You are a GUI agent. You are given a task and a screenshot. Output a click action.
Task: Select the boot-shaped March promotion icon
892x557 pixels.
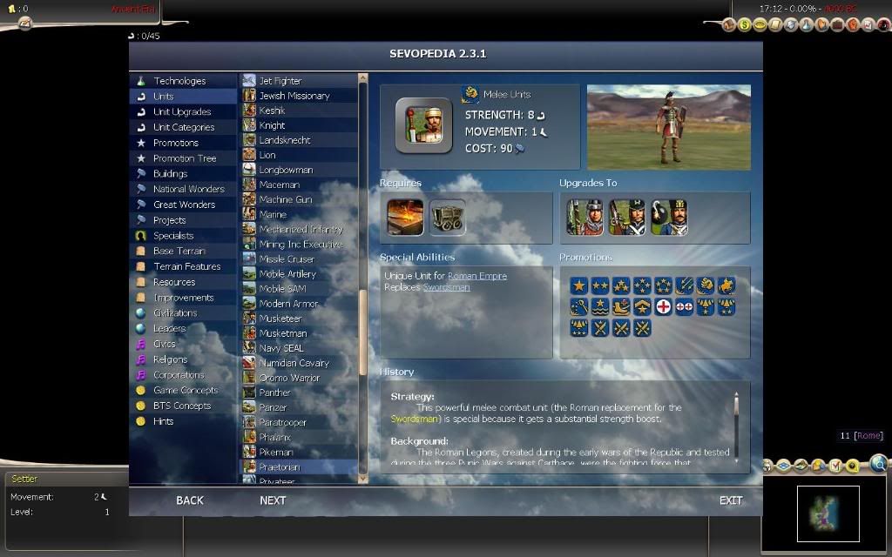coord(621,306)
